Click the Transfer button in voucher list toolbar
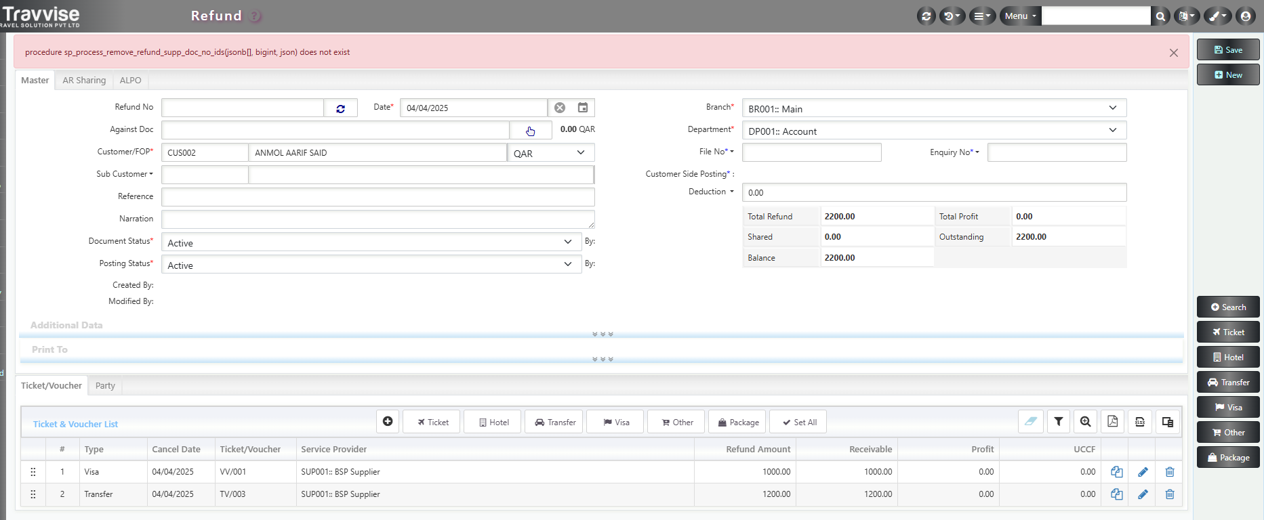The height and width of the screenshot is (520, 1264). (554, 422)
